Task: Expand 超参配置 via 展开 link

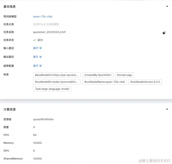Action: [x=36, y=66]
